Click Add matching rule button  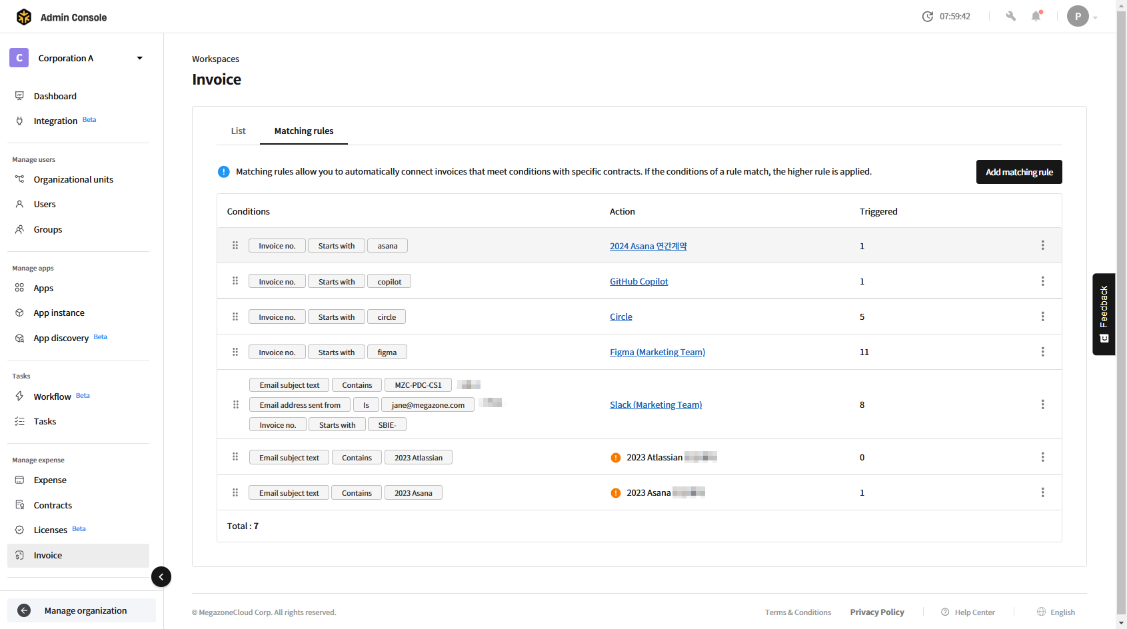[x=1019, y=172]
